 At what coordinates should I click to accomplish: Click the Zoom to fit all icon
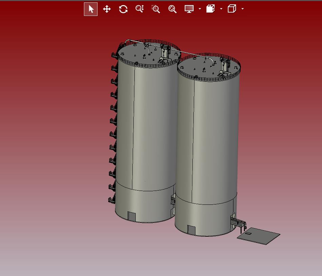[172, 9]
